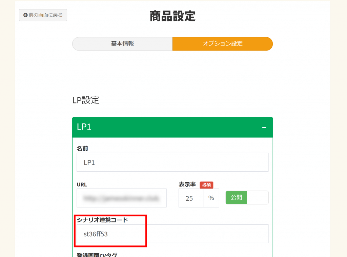Click the シナリオ連携コード field with st36ff53

(172, 234)
